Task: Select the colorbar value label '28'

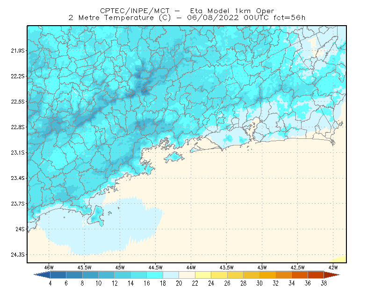Action: 243,283
